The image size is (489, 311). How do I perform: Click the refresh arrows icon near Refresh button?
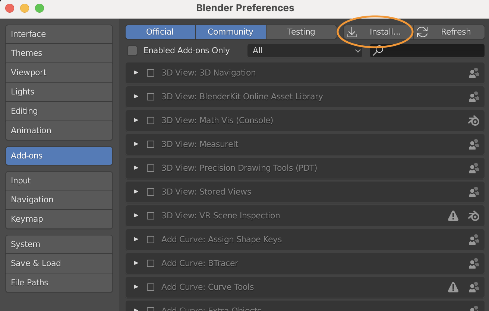click(x=422, y=32)
